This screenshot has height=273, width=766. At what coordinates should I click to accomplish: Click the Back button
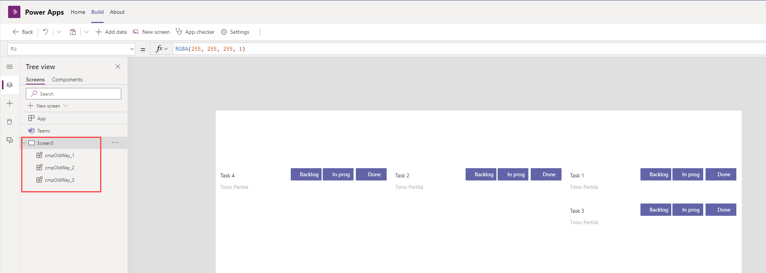tap(23, 32)
